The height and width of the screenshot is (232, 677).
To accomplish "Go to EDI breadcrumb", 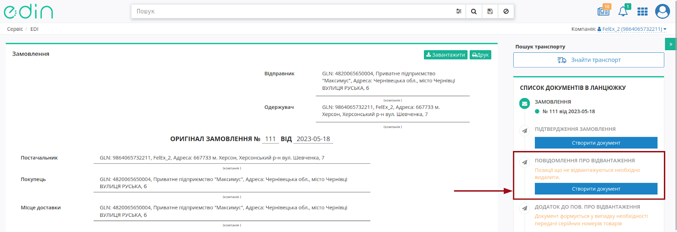I will click(34, 29).
